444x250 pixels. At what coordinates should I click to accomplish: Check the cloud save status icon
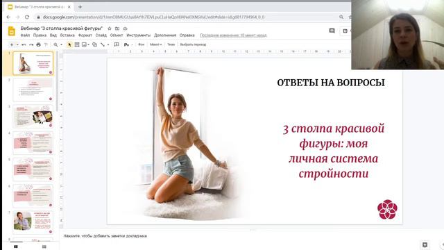point(125,28)
